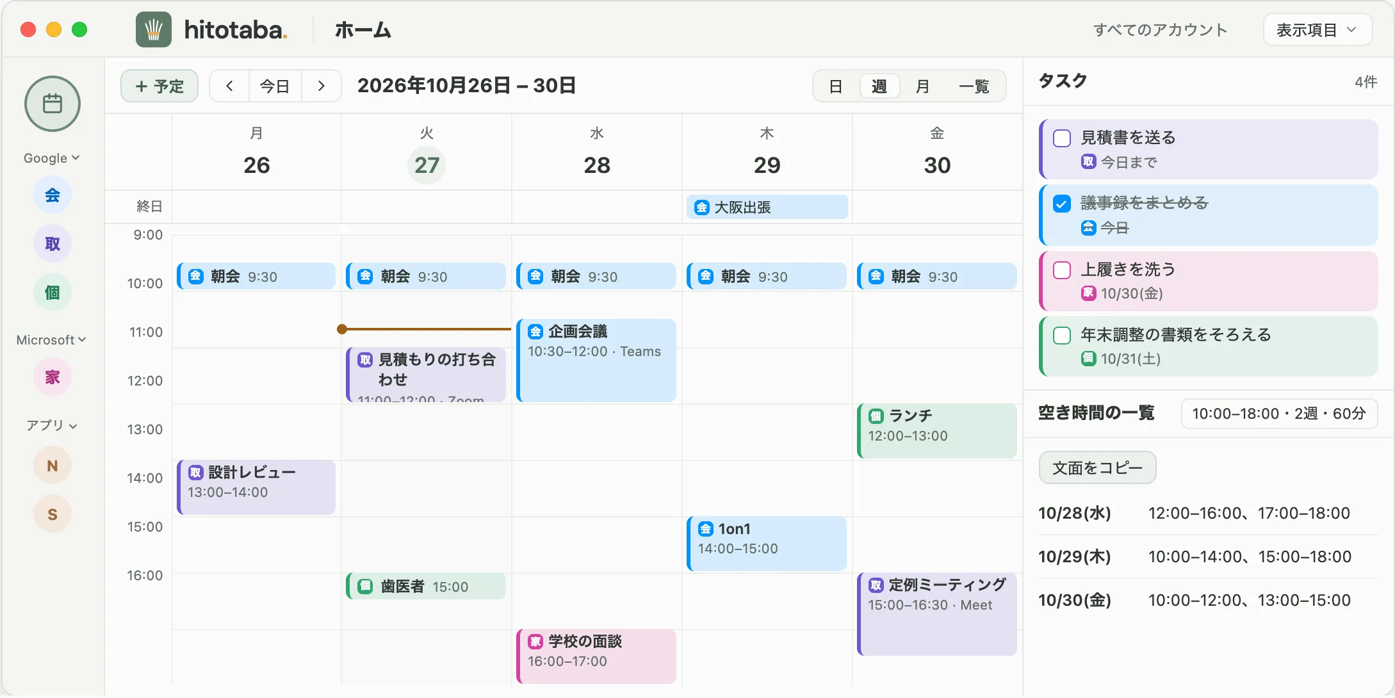Viewport: 1395px width, 698px height.
Task: Open the ランチ event on Friday
Action: [937, 431]
